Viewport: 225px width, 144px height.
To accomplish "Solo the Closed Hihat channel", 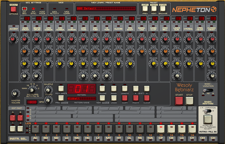I will click(x=214, y=22).
